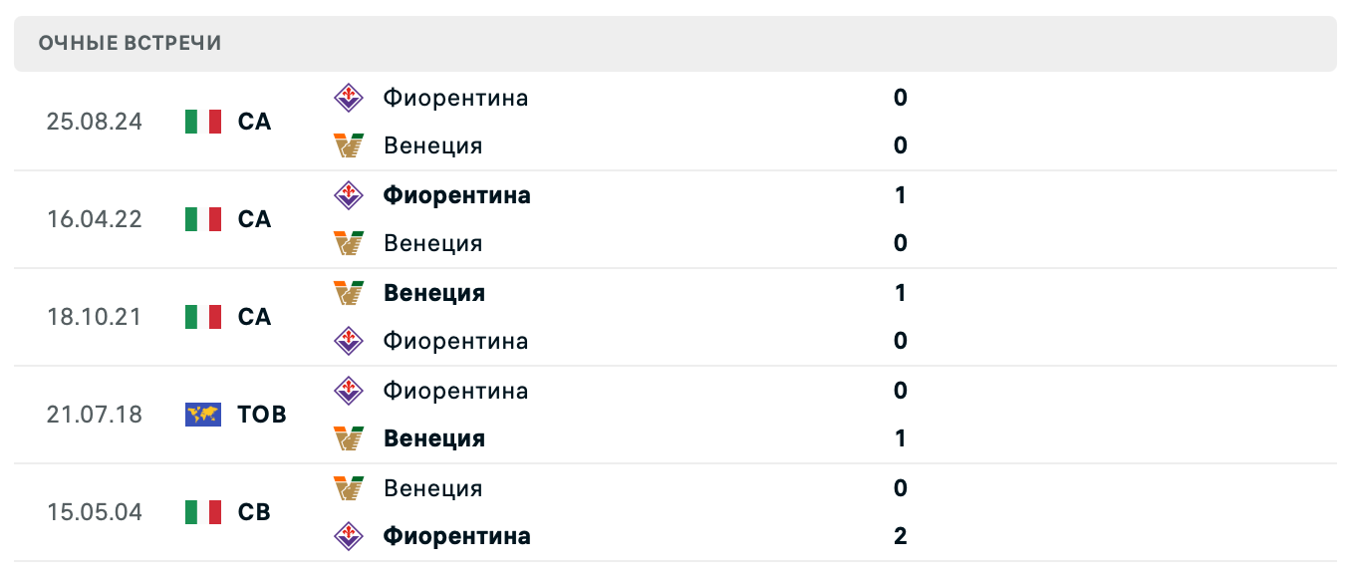Click the Italian flag next to the 25.08.24 date
This screenshot has width=1351, height=578.
coord(202,121)
